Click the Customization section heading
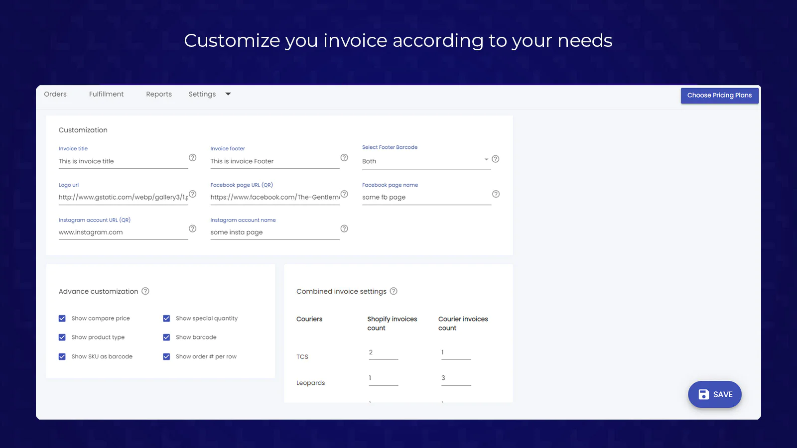This screenshot has width=797, height=448. point(83,130)
